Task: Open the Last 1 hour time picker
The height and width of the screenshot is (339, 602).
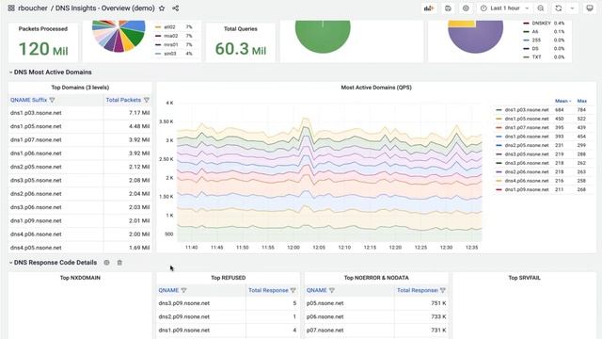Action: coord(504,8)
